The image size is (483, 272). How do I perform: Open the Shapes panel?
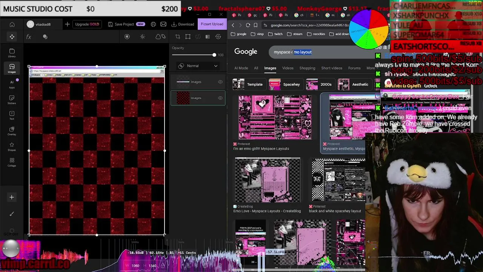pyautogui.click(x=12, y=147)
